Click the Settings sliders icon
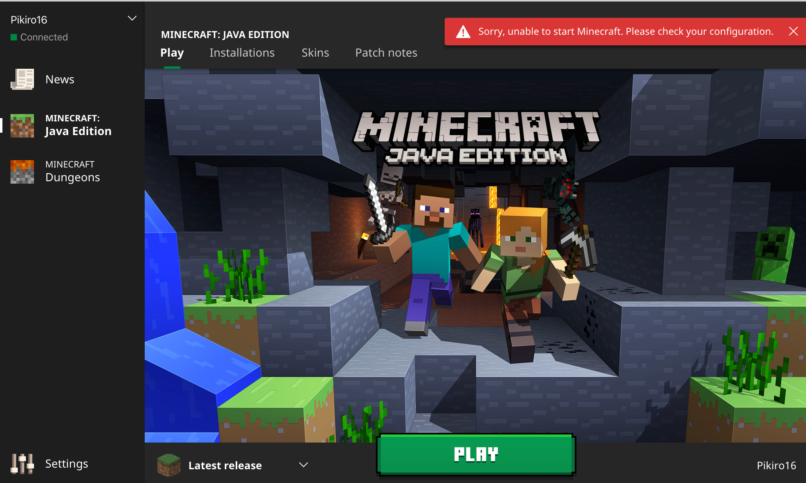 pos(22,464)
